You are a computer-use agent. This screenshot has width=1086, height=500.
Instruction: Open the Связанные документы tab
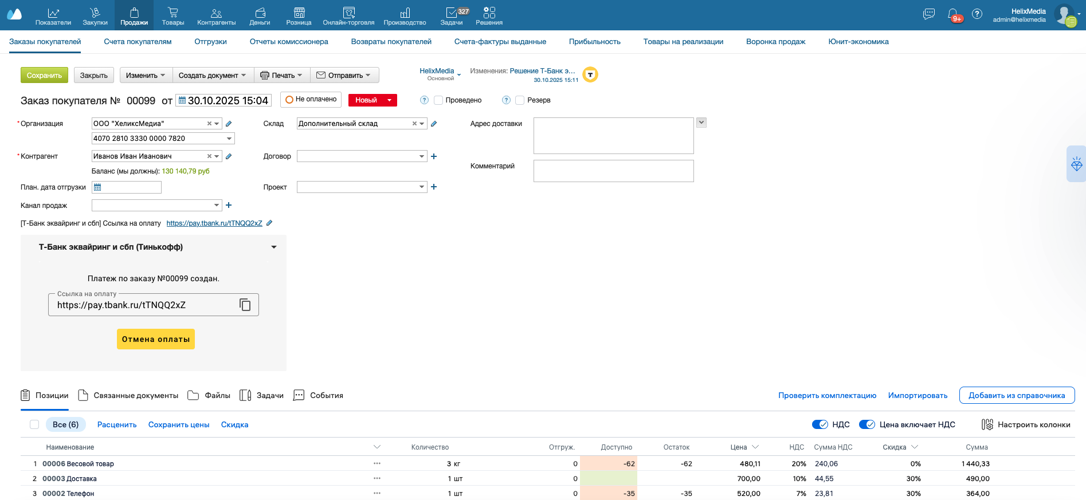pos(128,396)
